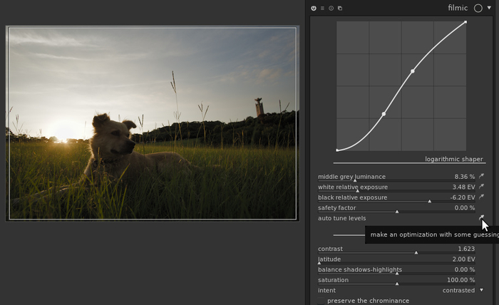Click the reset parameters icon in filmic header
The image size is (499, 305).
pos(331,9)
